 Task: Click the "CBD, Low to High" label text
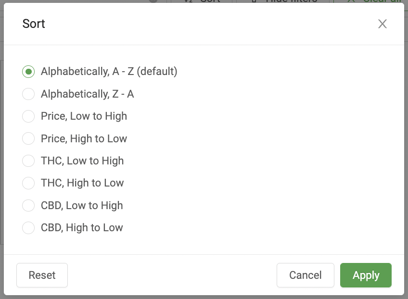tap(82, 206)
